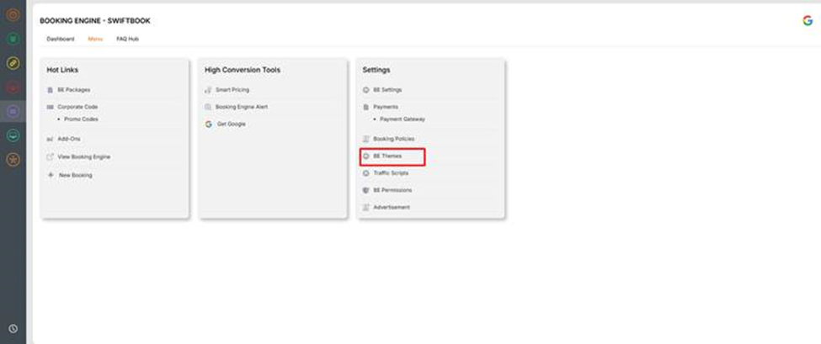The height and width of the screenshot is (344, 821).
Task: Select the Menu tab
Action: click(95, 39)
